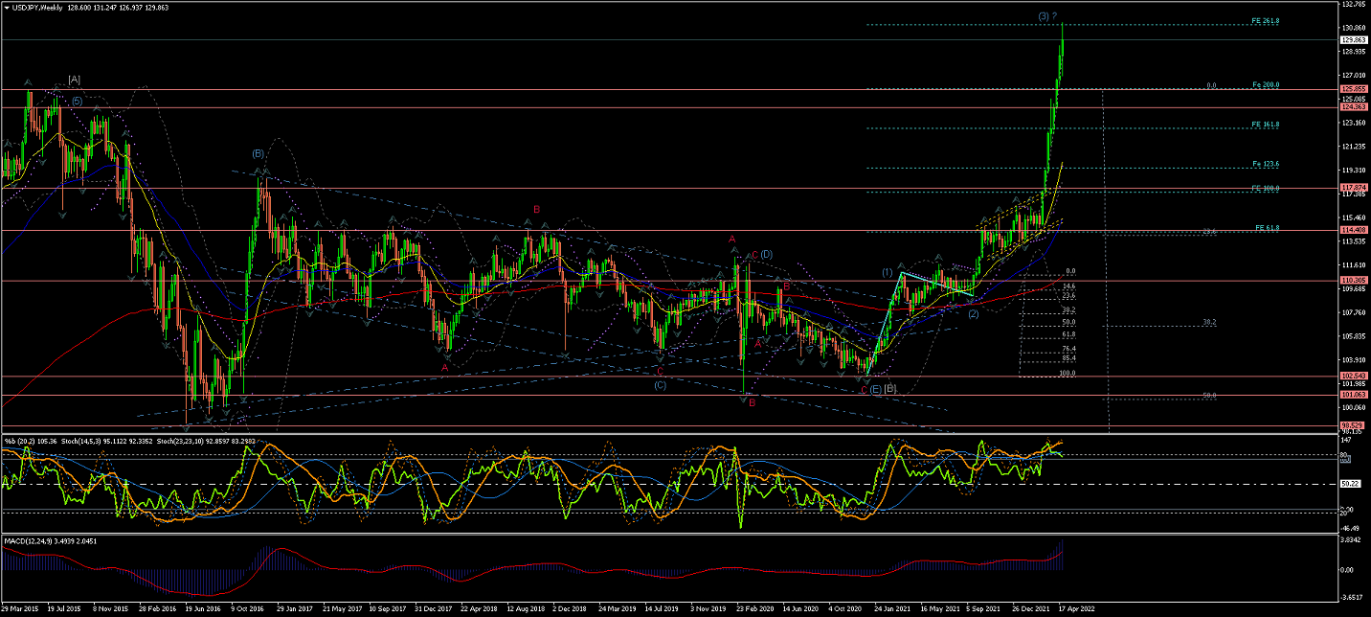1371x617 pixels.
Task: Select the 117.874 red price tag
Action: tap(1352, 187)
